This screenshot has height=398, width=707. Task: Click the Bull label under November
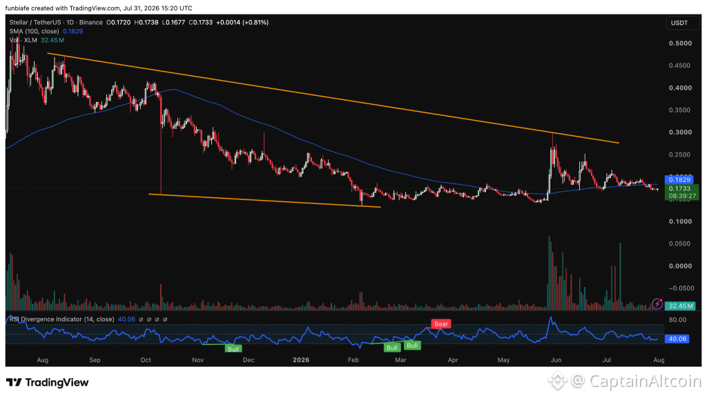pyautogui.click(x=233, y=349)
